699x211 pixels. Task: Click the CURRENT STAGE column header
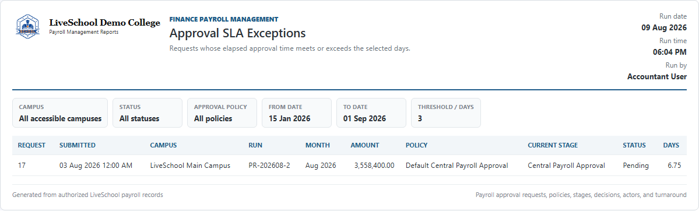click(x=553, y=145)
